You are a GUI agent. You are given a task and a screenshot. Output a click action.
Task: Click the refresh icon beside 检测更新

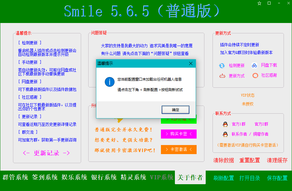tap(222, 66)
